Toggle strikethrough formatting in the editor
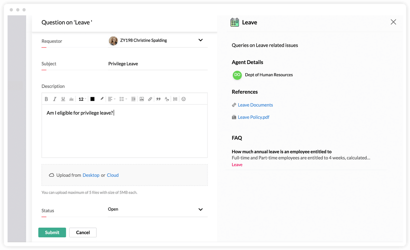The image size is (410, 250). [x=71, y=99]
